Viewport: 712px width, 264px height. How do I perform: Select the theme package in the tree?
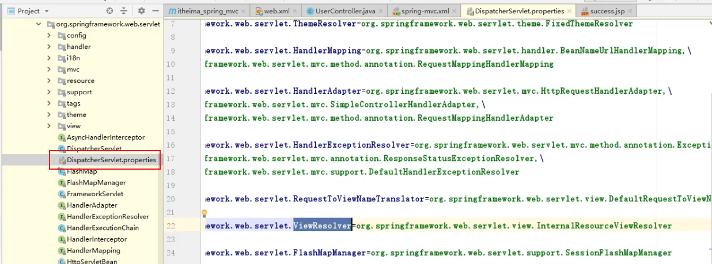tap(77, 114)
